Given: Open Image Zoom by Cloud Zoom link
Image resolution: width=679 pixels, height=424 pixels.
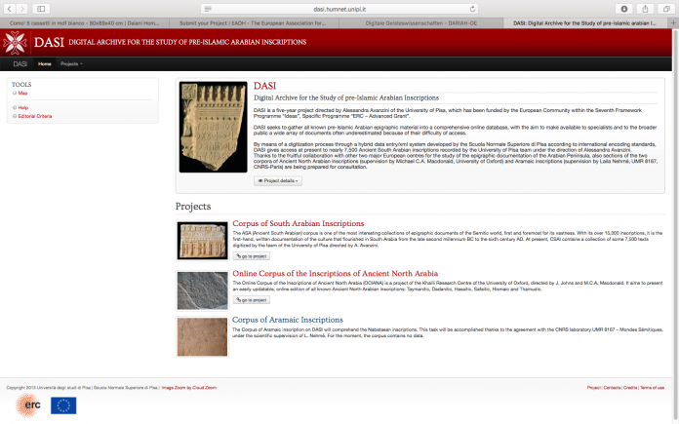Looking at the screenshot, I should click(x=189, y=388).
